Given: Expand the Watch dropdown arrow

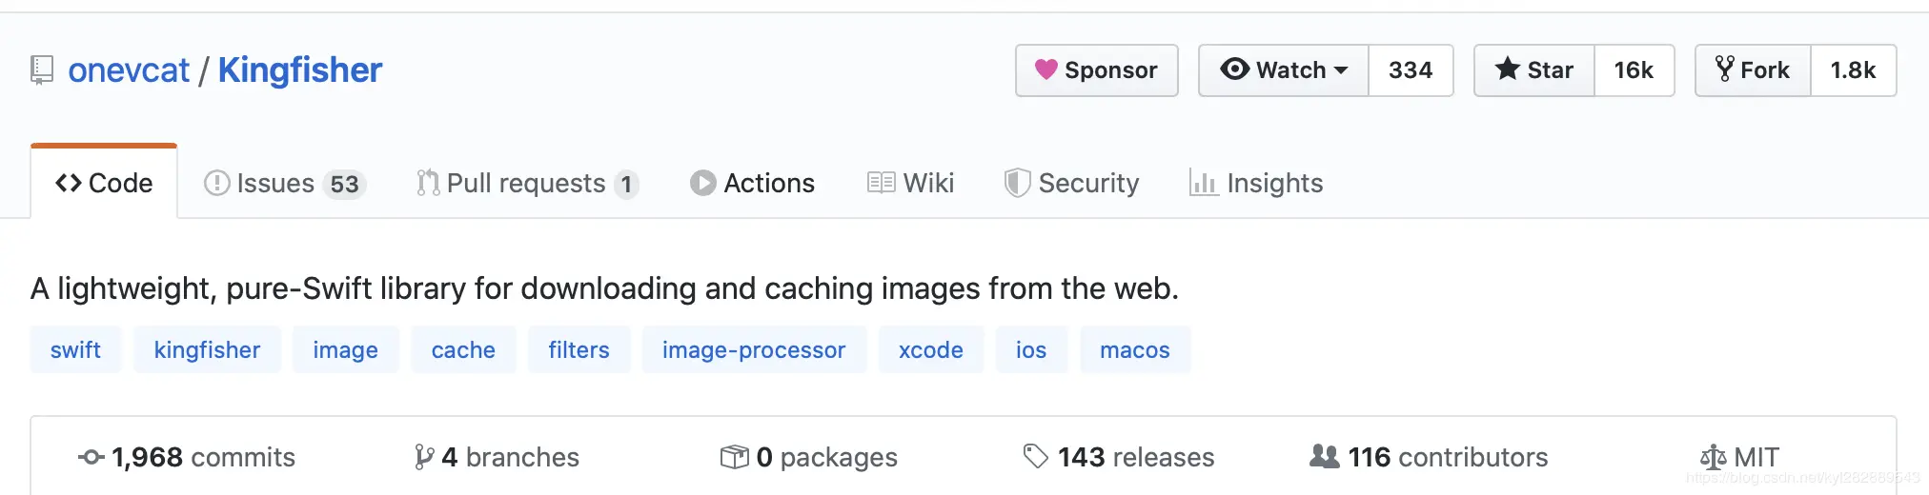Looking at the screenshot, I should click(x=1341, y=70).
